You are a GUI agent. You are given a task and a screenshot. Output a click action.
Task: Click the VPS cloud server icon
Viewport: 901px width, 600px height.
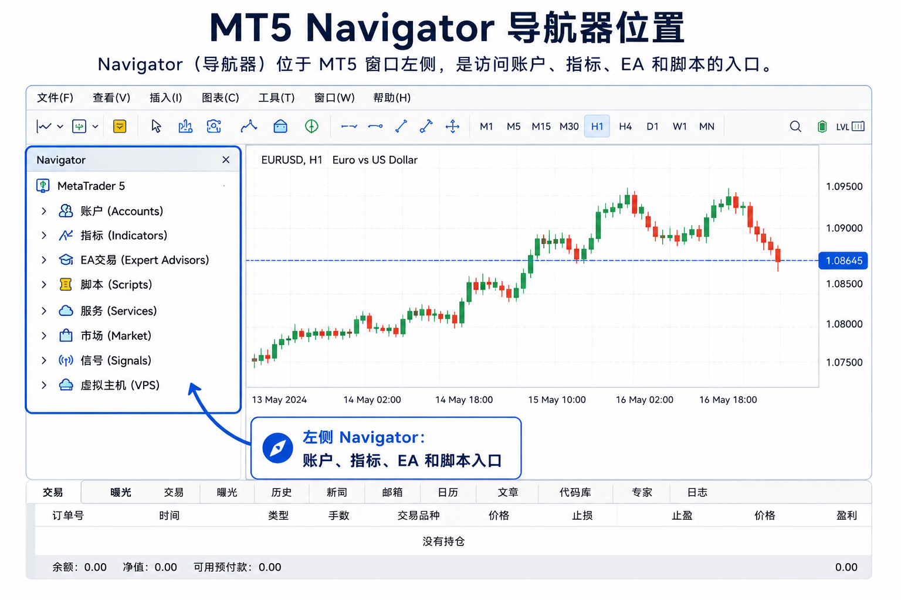pyautogui.click(x=66, y=385)
